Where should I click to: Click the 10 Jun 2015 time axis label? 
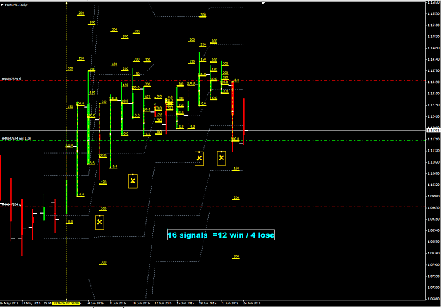pyautogui.click(x=141, y=303)
